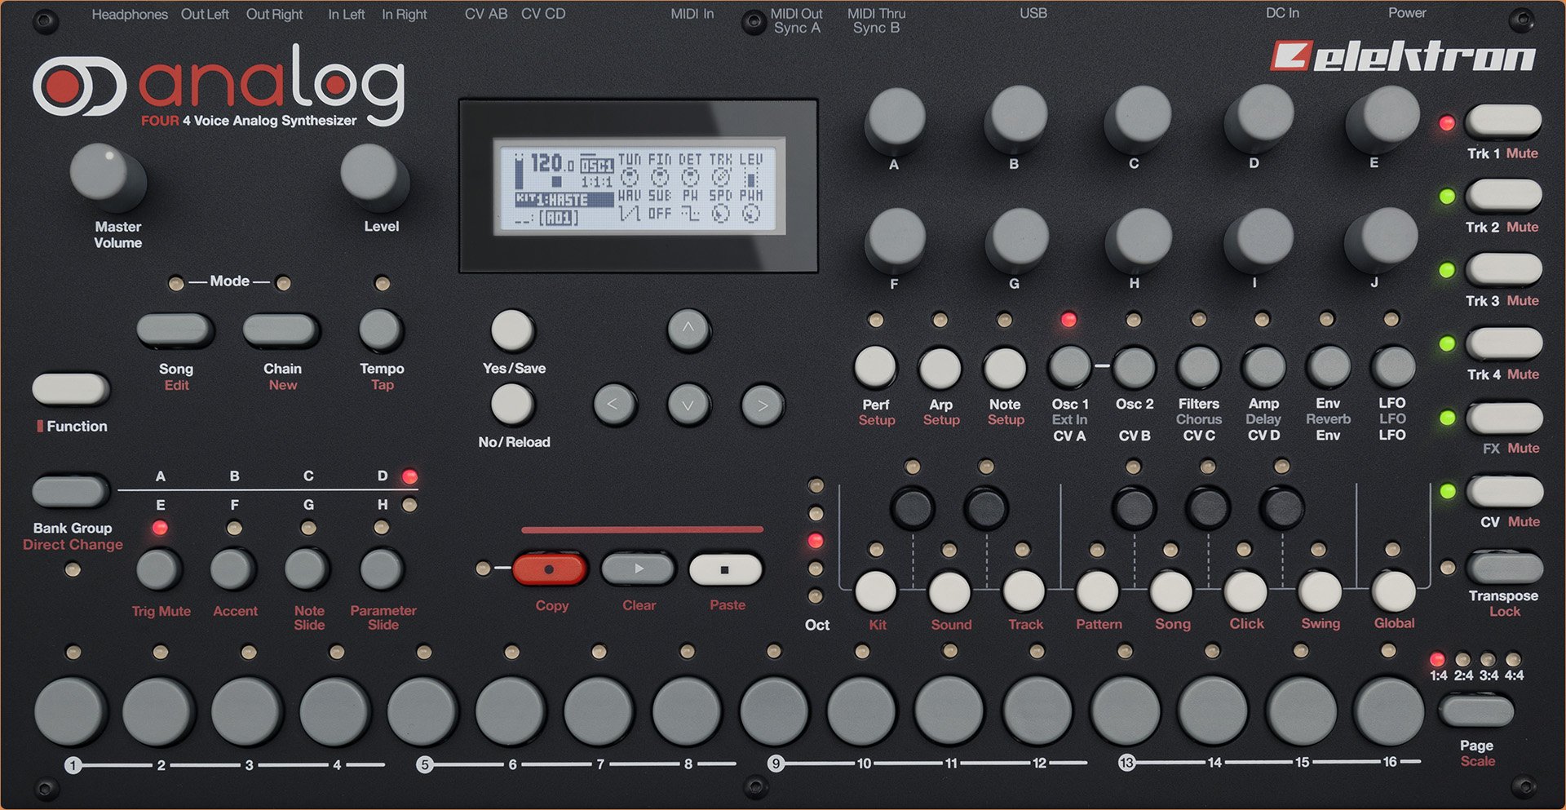Open the Arp Setup page
This screenshot has height=810, width=1566.
pos(940,367)
